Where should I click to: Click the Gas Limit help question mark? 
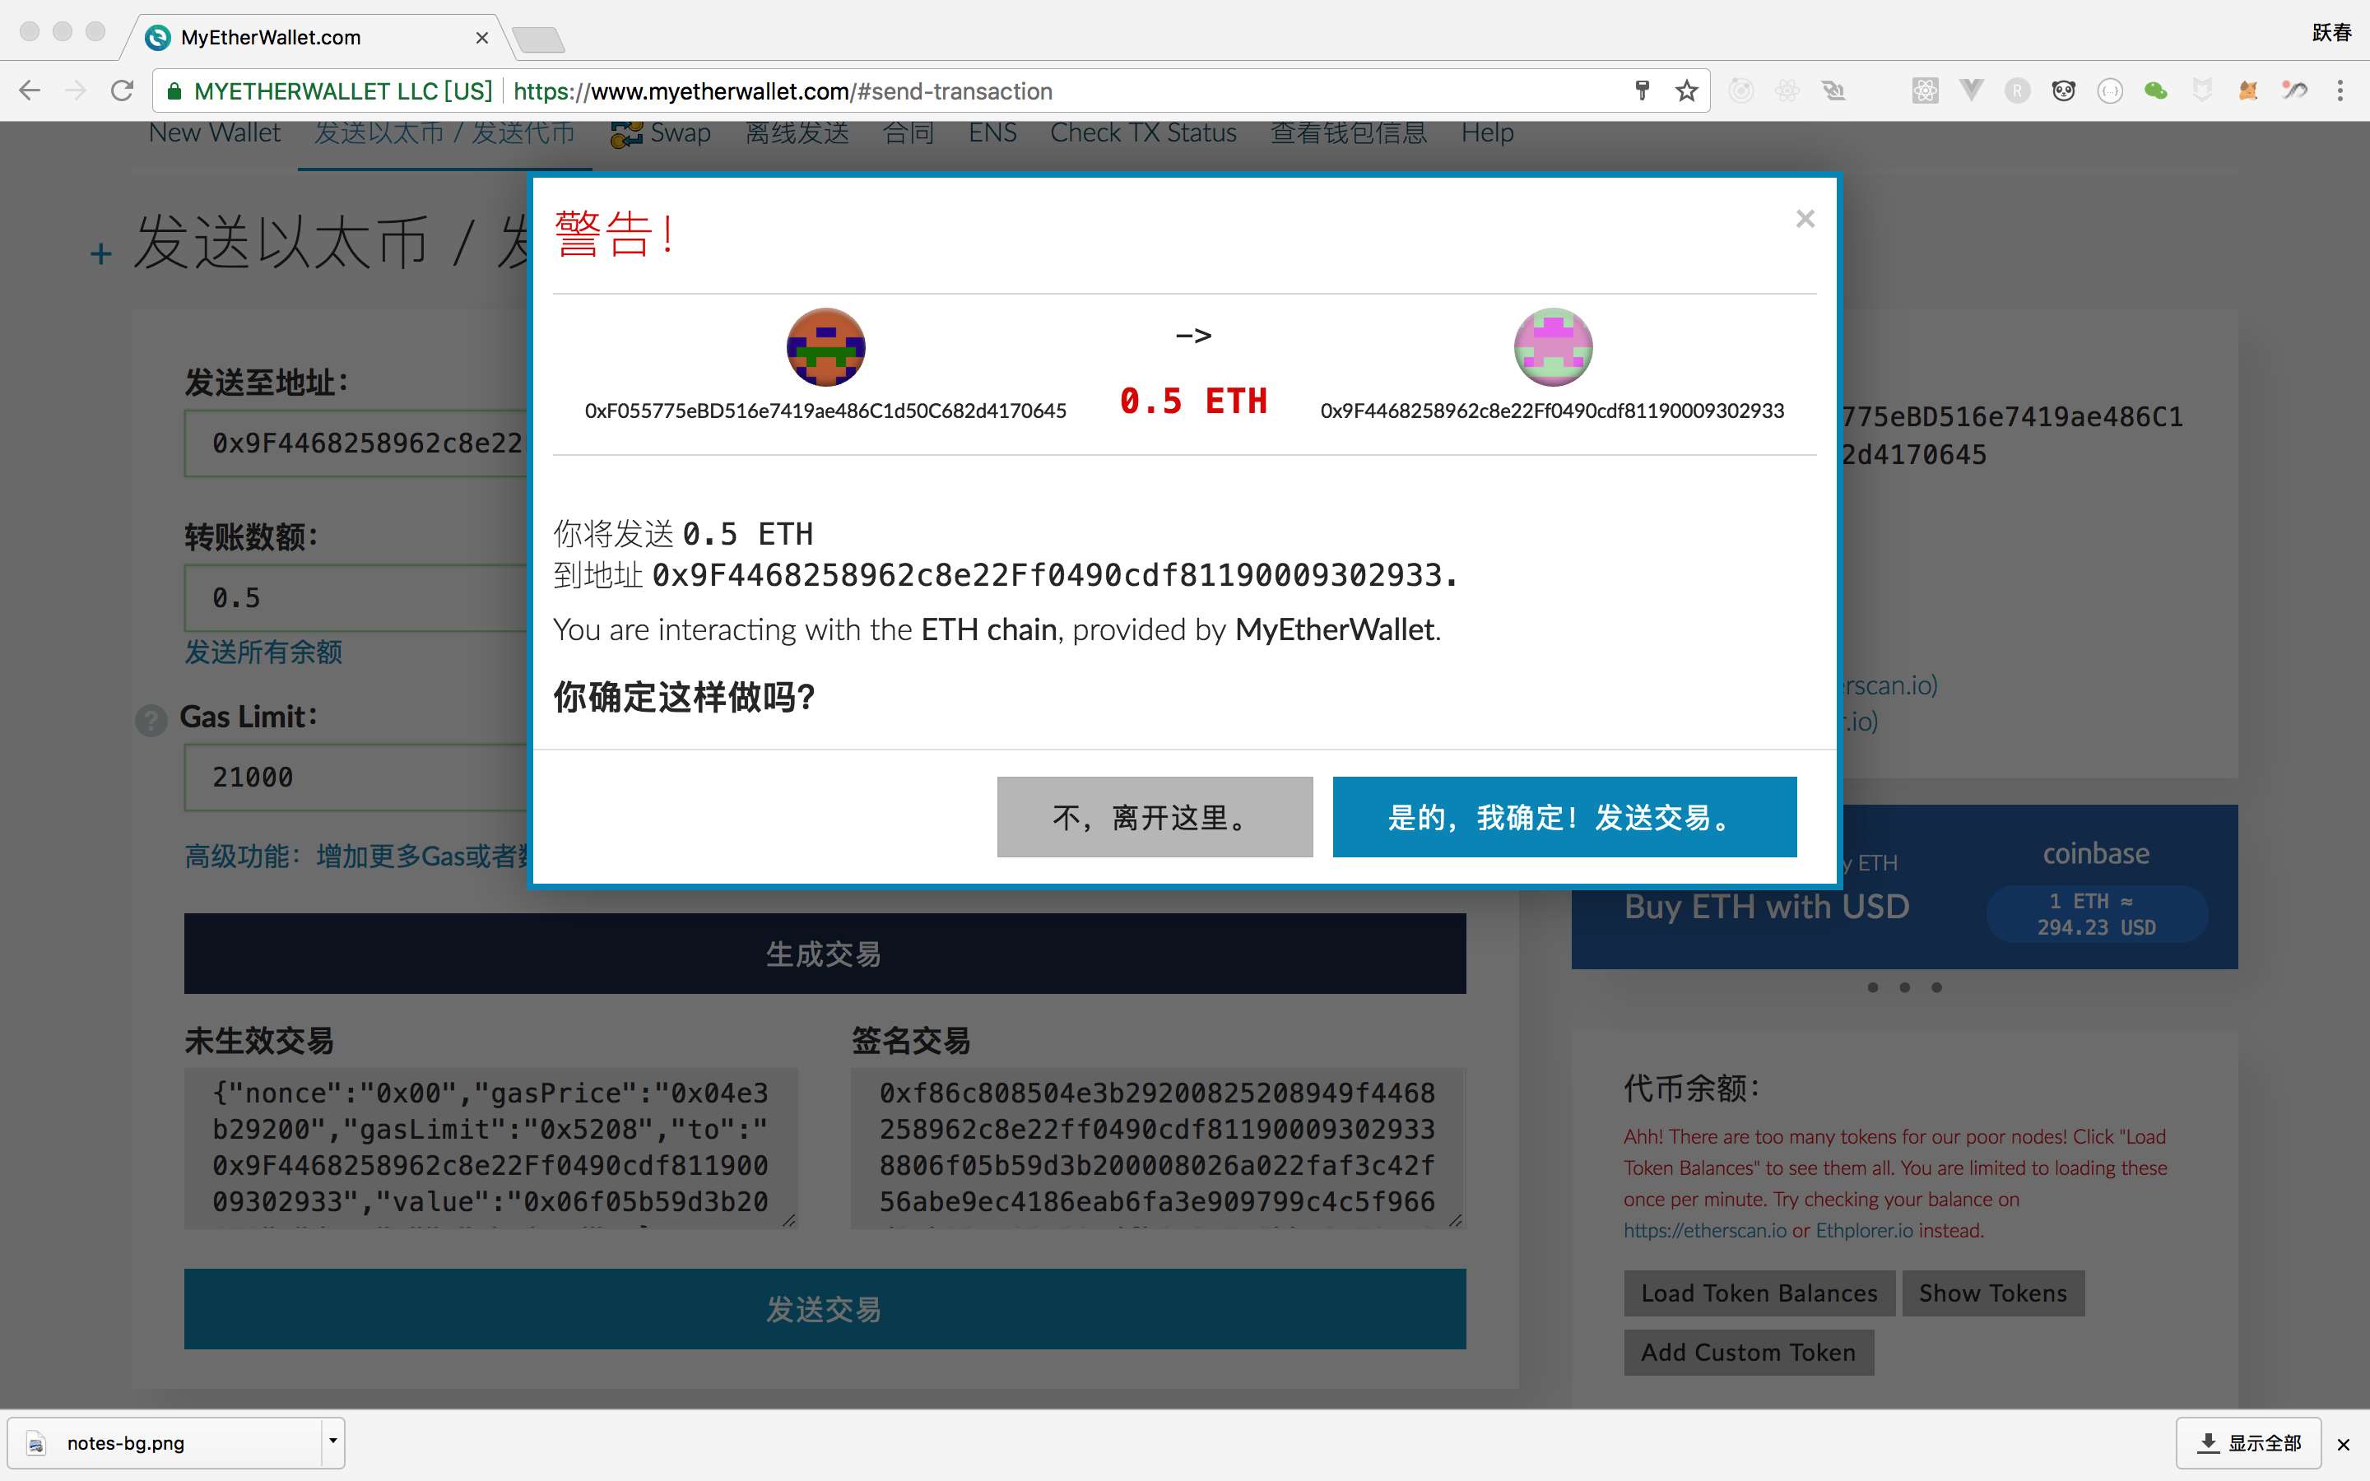point(151,721)
